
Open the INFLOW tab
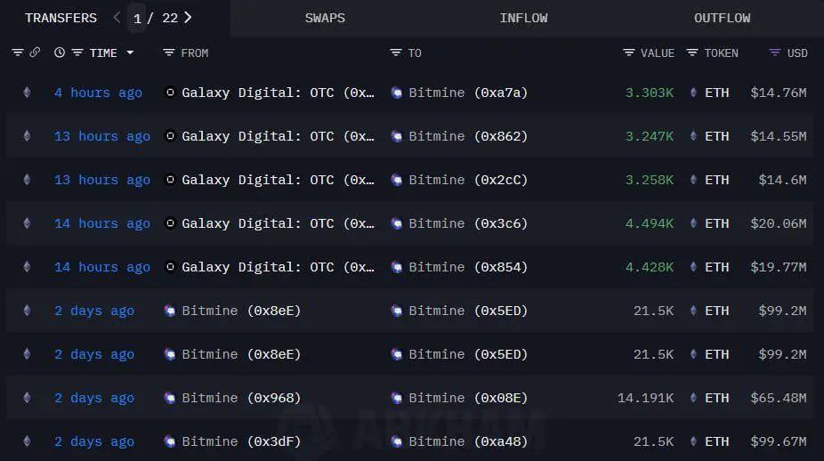[x=523, y=18]
